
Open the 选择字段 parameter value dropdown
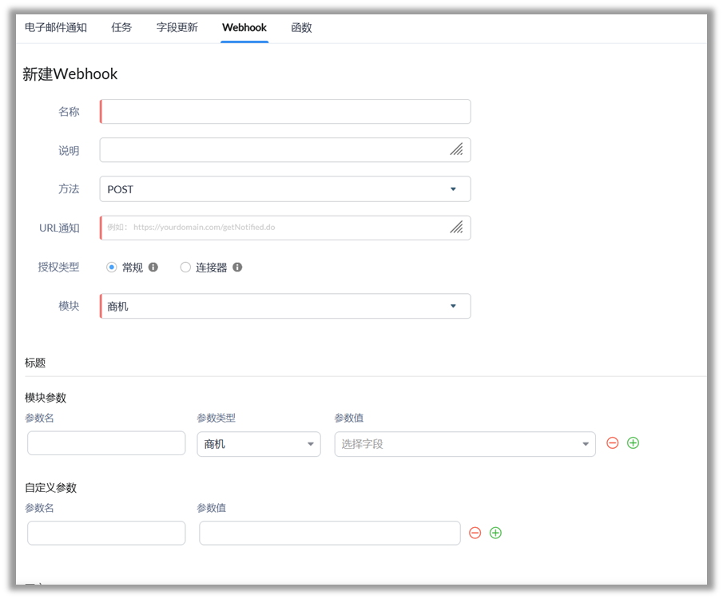(x=464, y=444)
